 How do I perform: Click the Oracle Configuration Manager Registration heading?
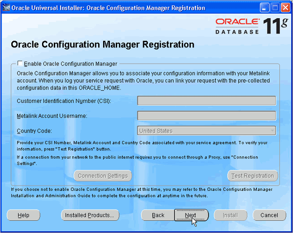click(x=103, y=45)
